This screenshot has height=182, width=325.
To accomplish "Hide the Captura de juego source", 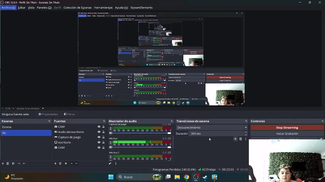I will (x=99, y=137).
